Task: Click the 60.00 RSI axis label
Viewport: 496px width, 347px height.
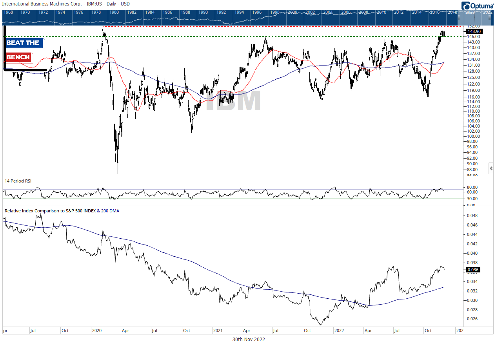Action: pos(473,192)
